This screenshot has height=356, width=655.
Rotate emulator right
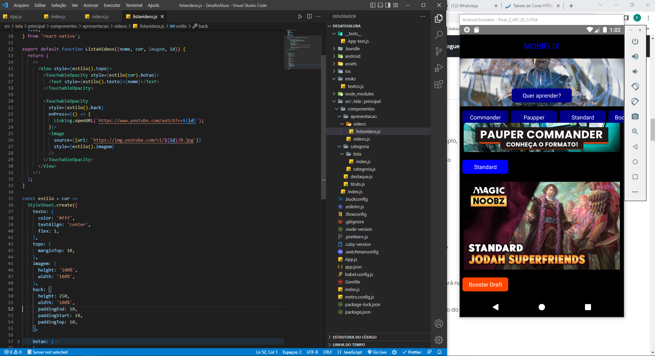[x=635, y=102]
